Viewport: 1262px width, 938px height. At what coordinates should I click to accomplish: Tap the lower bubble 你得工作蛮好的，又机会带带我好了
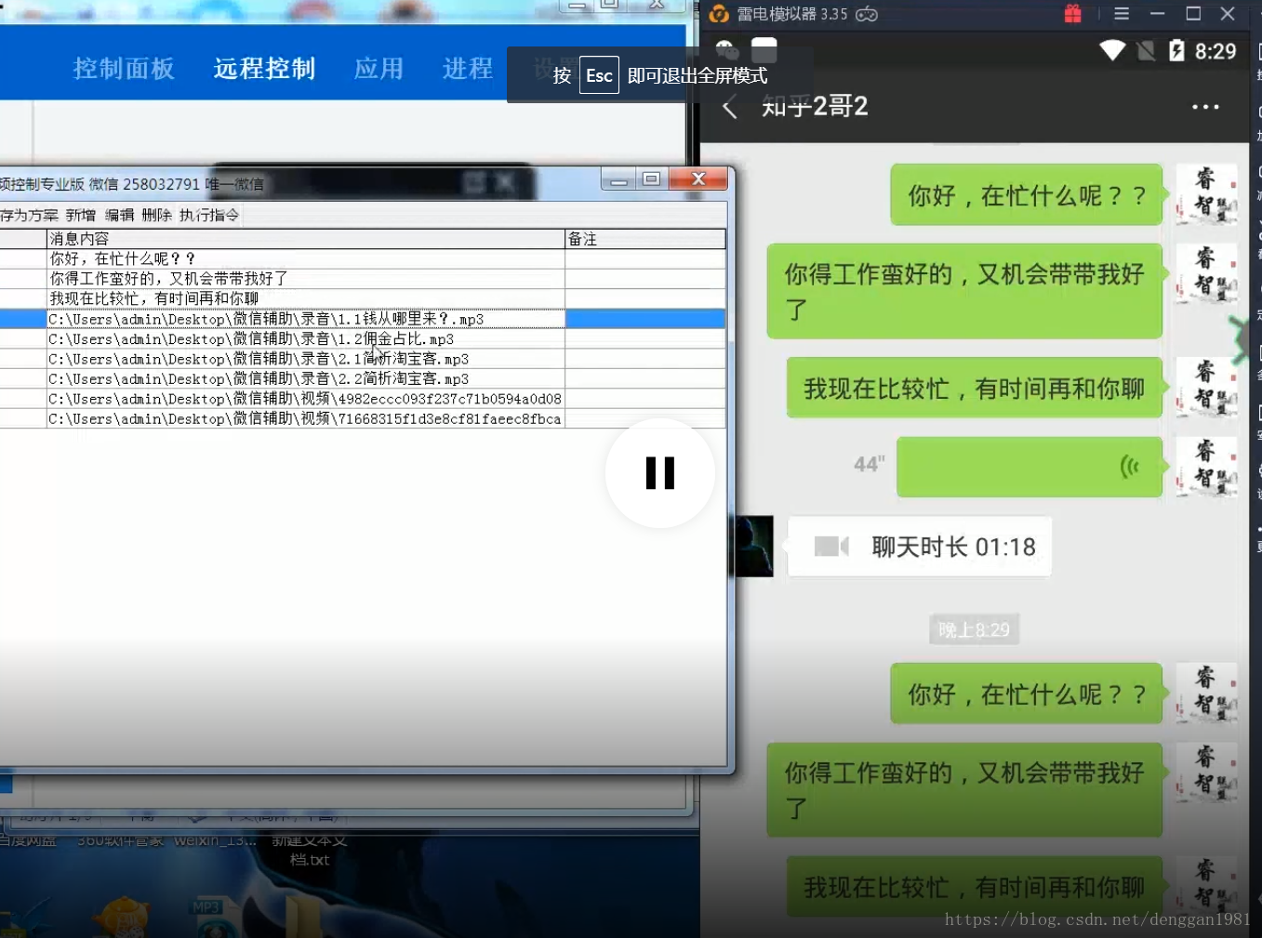click(x=964, y=789)
